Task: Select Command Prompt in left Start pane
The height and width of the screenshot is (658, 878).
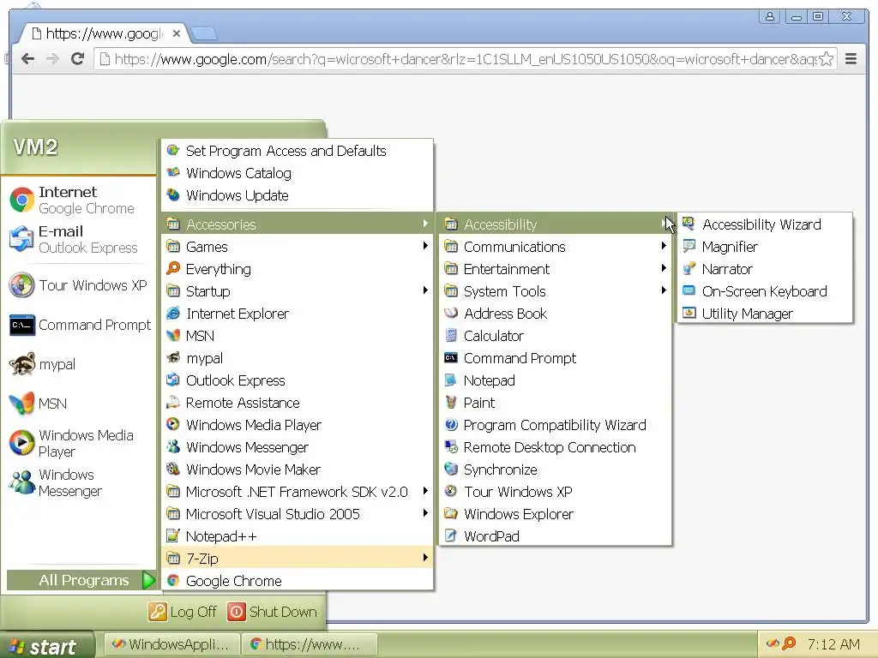Action: click(78, 325)
